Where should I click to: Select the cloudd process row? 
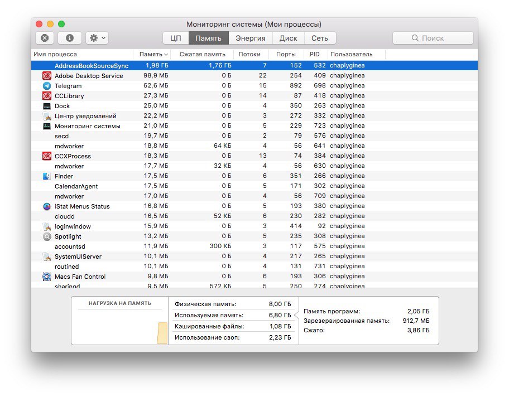[x=254, y=216]
